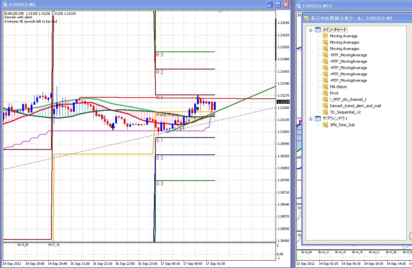
Task: Close the EURUSD,M5 chart window
Action: (x=286, y=5)
